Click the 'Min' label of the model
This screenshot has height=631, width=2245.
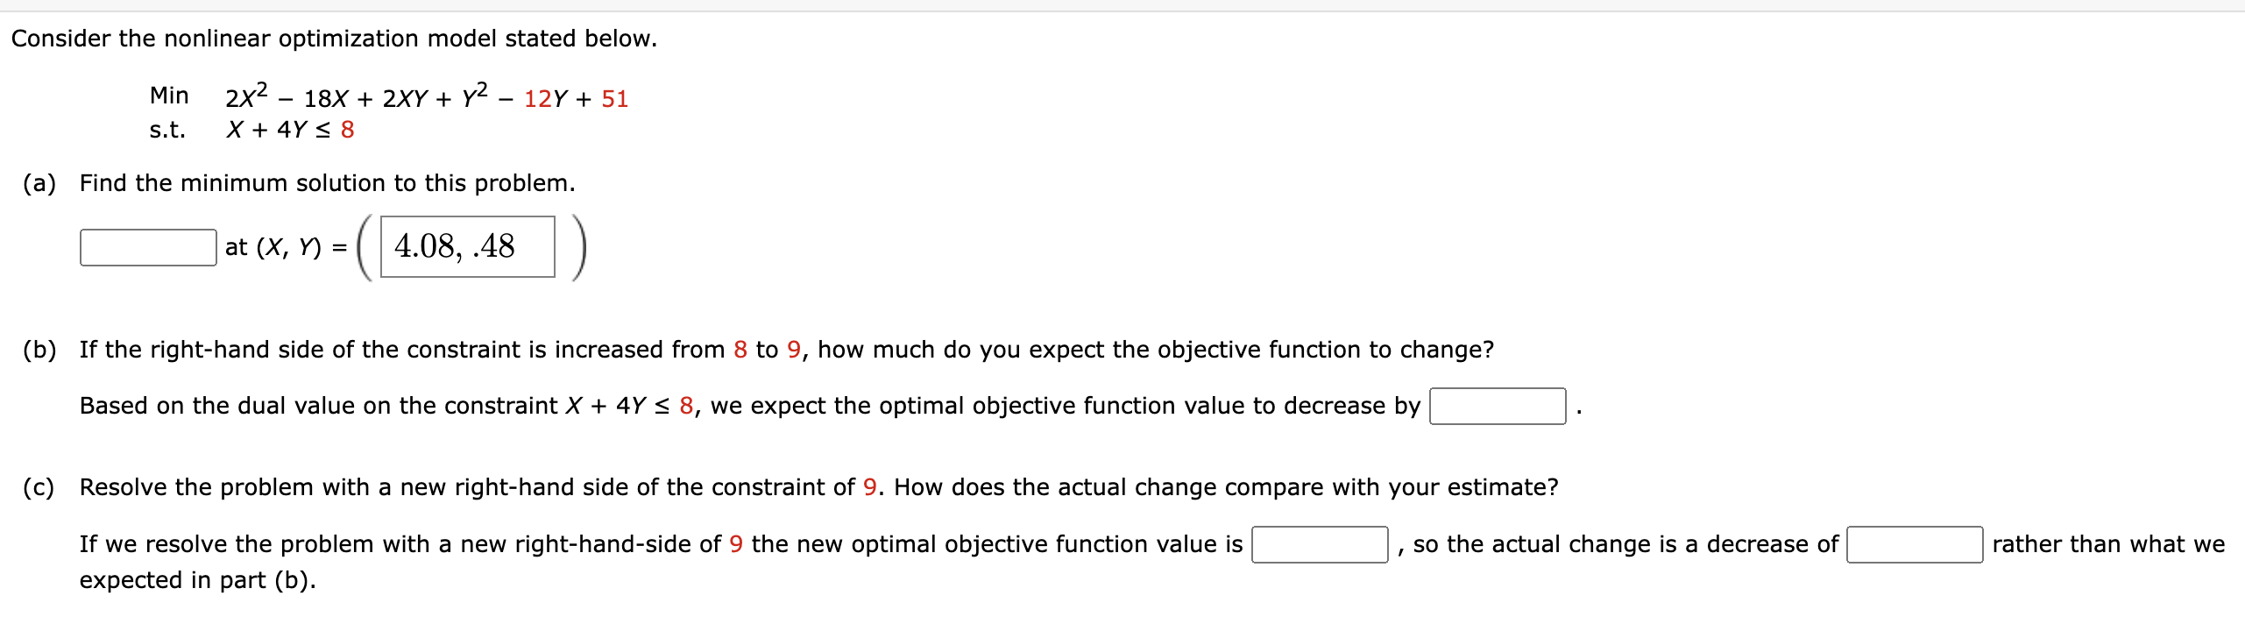[169, 96]
